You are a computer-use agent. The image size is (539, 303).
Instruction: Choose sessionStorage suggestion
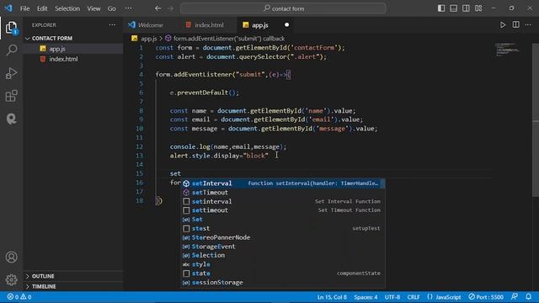(283, 283)
